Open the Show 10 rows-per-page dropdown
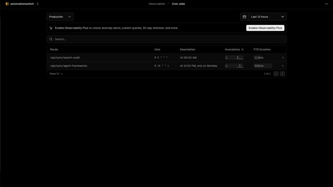The height and width of the screenshot is (187, 333). 56,73
